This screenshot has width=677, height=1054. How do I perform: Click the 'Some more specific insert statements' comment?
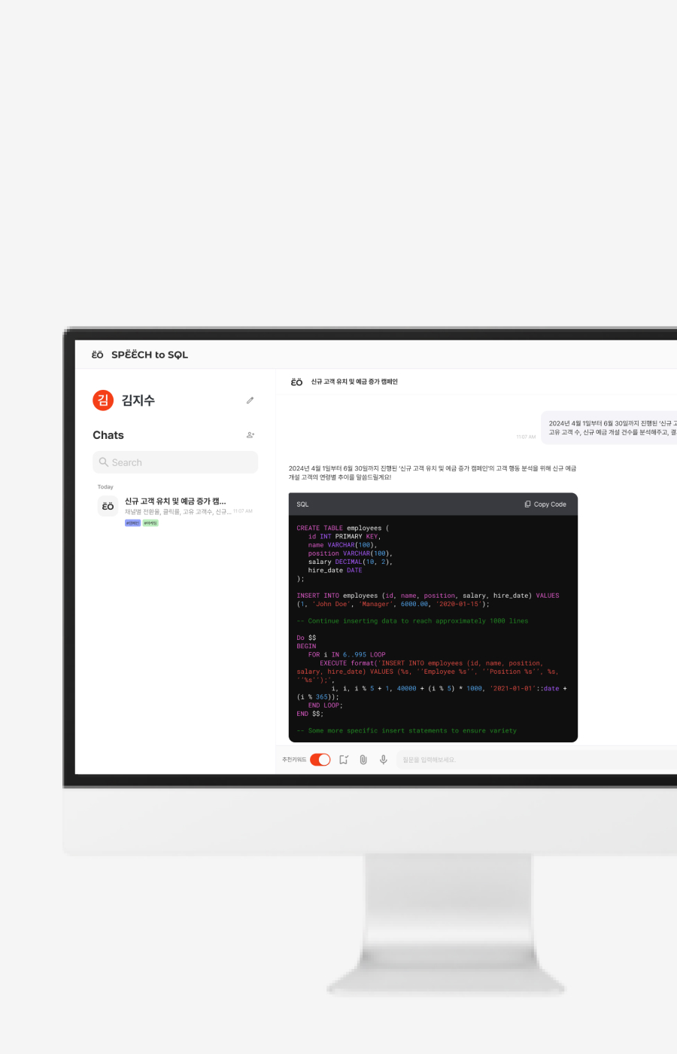(x=406, y=731)
